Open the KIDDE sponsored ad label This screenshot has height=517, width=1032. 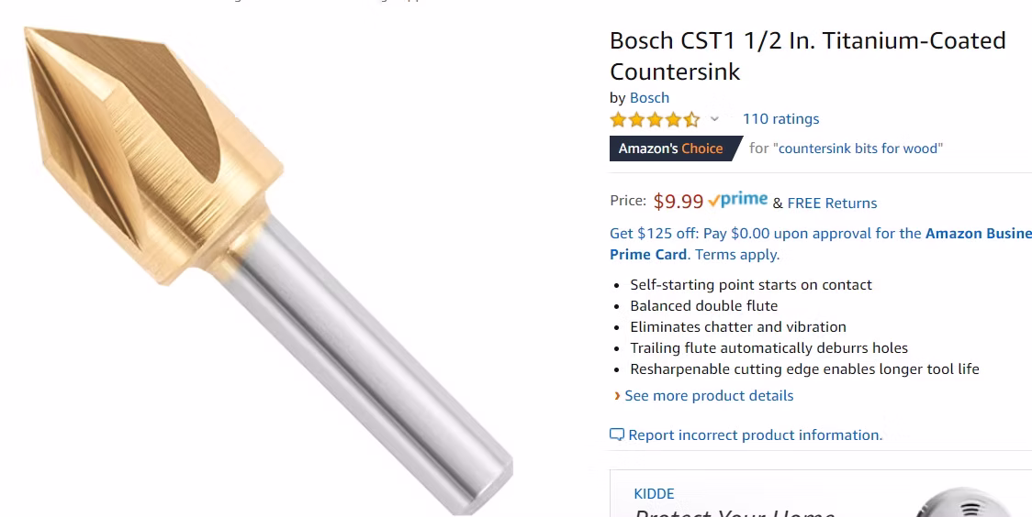(x=654, y=494)
